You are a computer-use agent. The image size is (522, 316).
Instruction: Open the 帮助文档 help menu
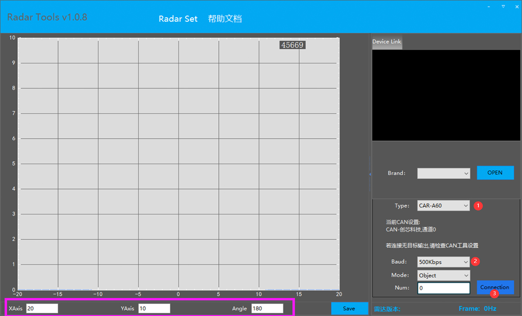pyautogui.click(x=225, y=19)
